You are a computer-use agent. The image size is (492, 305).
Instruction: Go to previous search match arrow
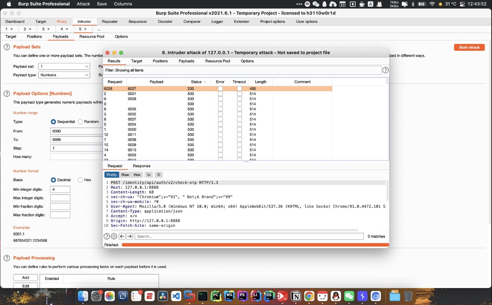click(122, 237)
